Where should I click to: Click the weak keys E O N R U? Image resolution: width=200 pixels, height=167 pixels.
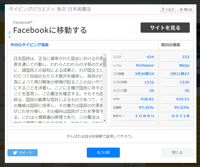pos(145,116)
